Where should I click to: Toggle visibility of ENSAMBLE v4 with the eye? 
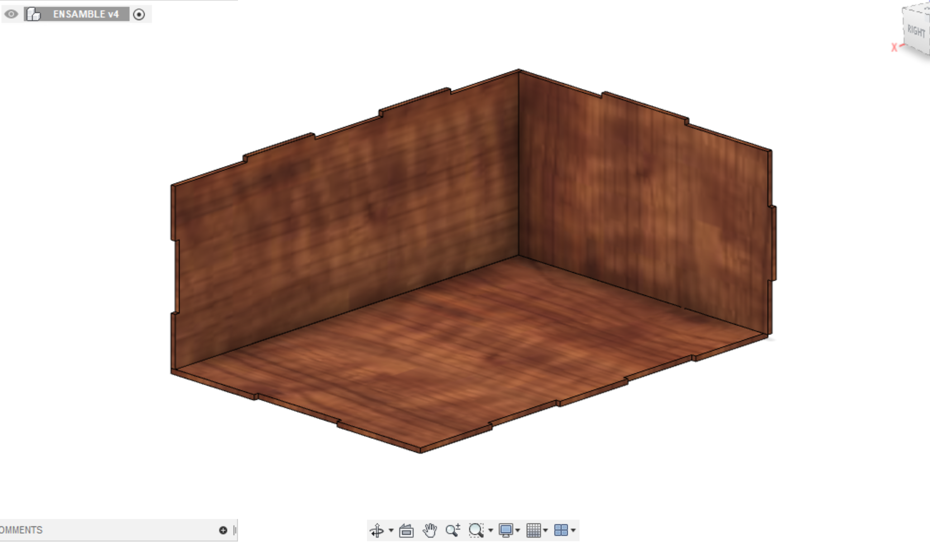click(11, 14)
